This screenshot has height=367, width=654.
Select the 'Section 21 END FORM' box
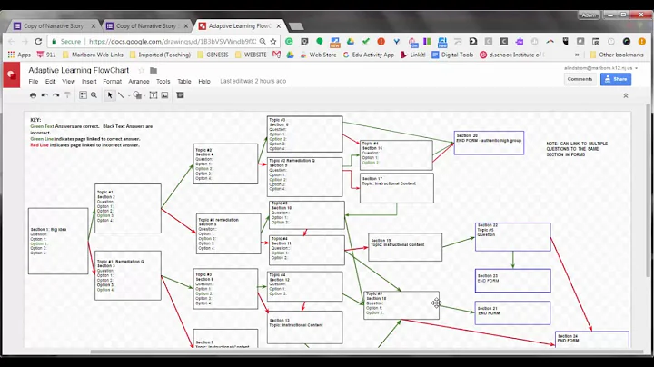512,313
